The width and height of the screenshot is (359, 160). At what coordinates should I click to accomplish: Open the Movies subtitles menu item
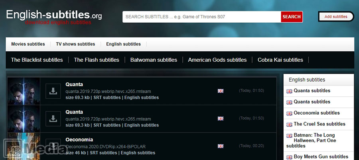pos(28,44)
